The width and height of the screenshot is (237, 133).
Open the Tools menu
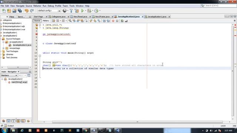click(72, 6)
